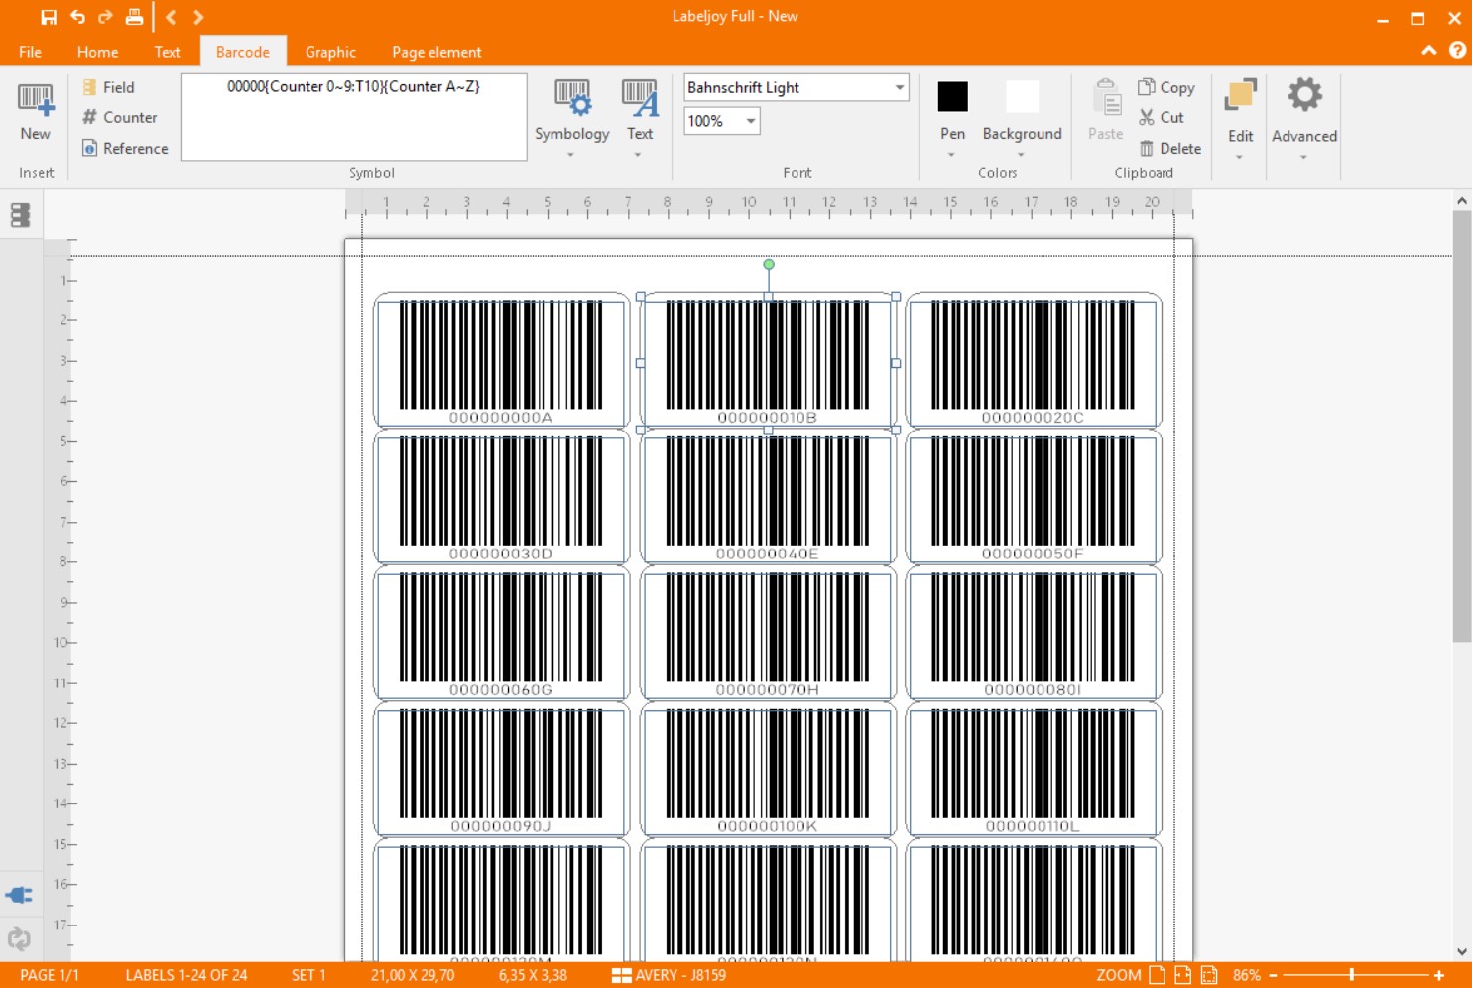Insert a Counter into the barcode
The width and height of the screenshot is (1472, 988).
(x=120, y=117)
